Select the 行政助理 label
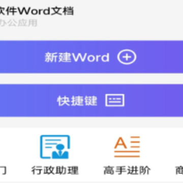The height and width of the screenshot is (183, 183). click(x=55, y=170)
